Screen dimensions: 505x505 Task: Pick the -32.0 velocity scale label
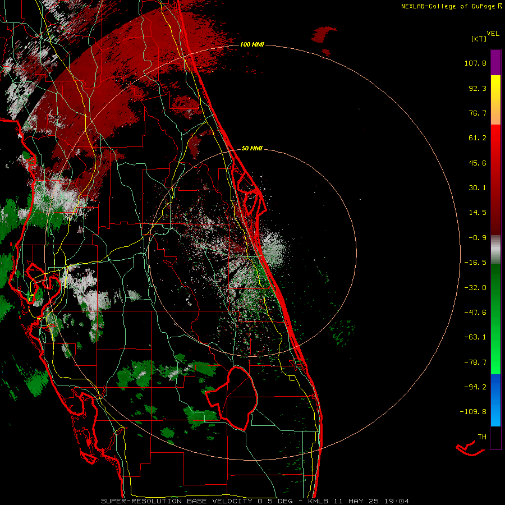coord(475,288)
